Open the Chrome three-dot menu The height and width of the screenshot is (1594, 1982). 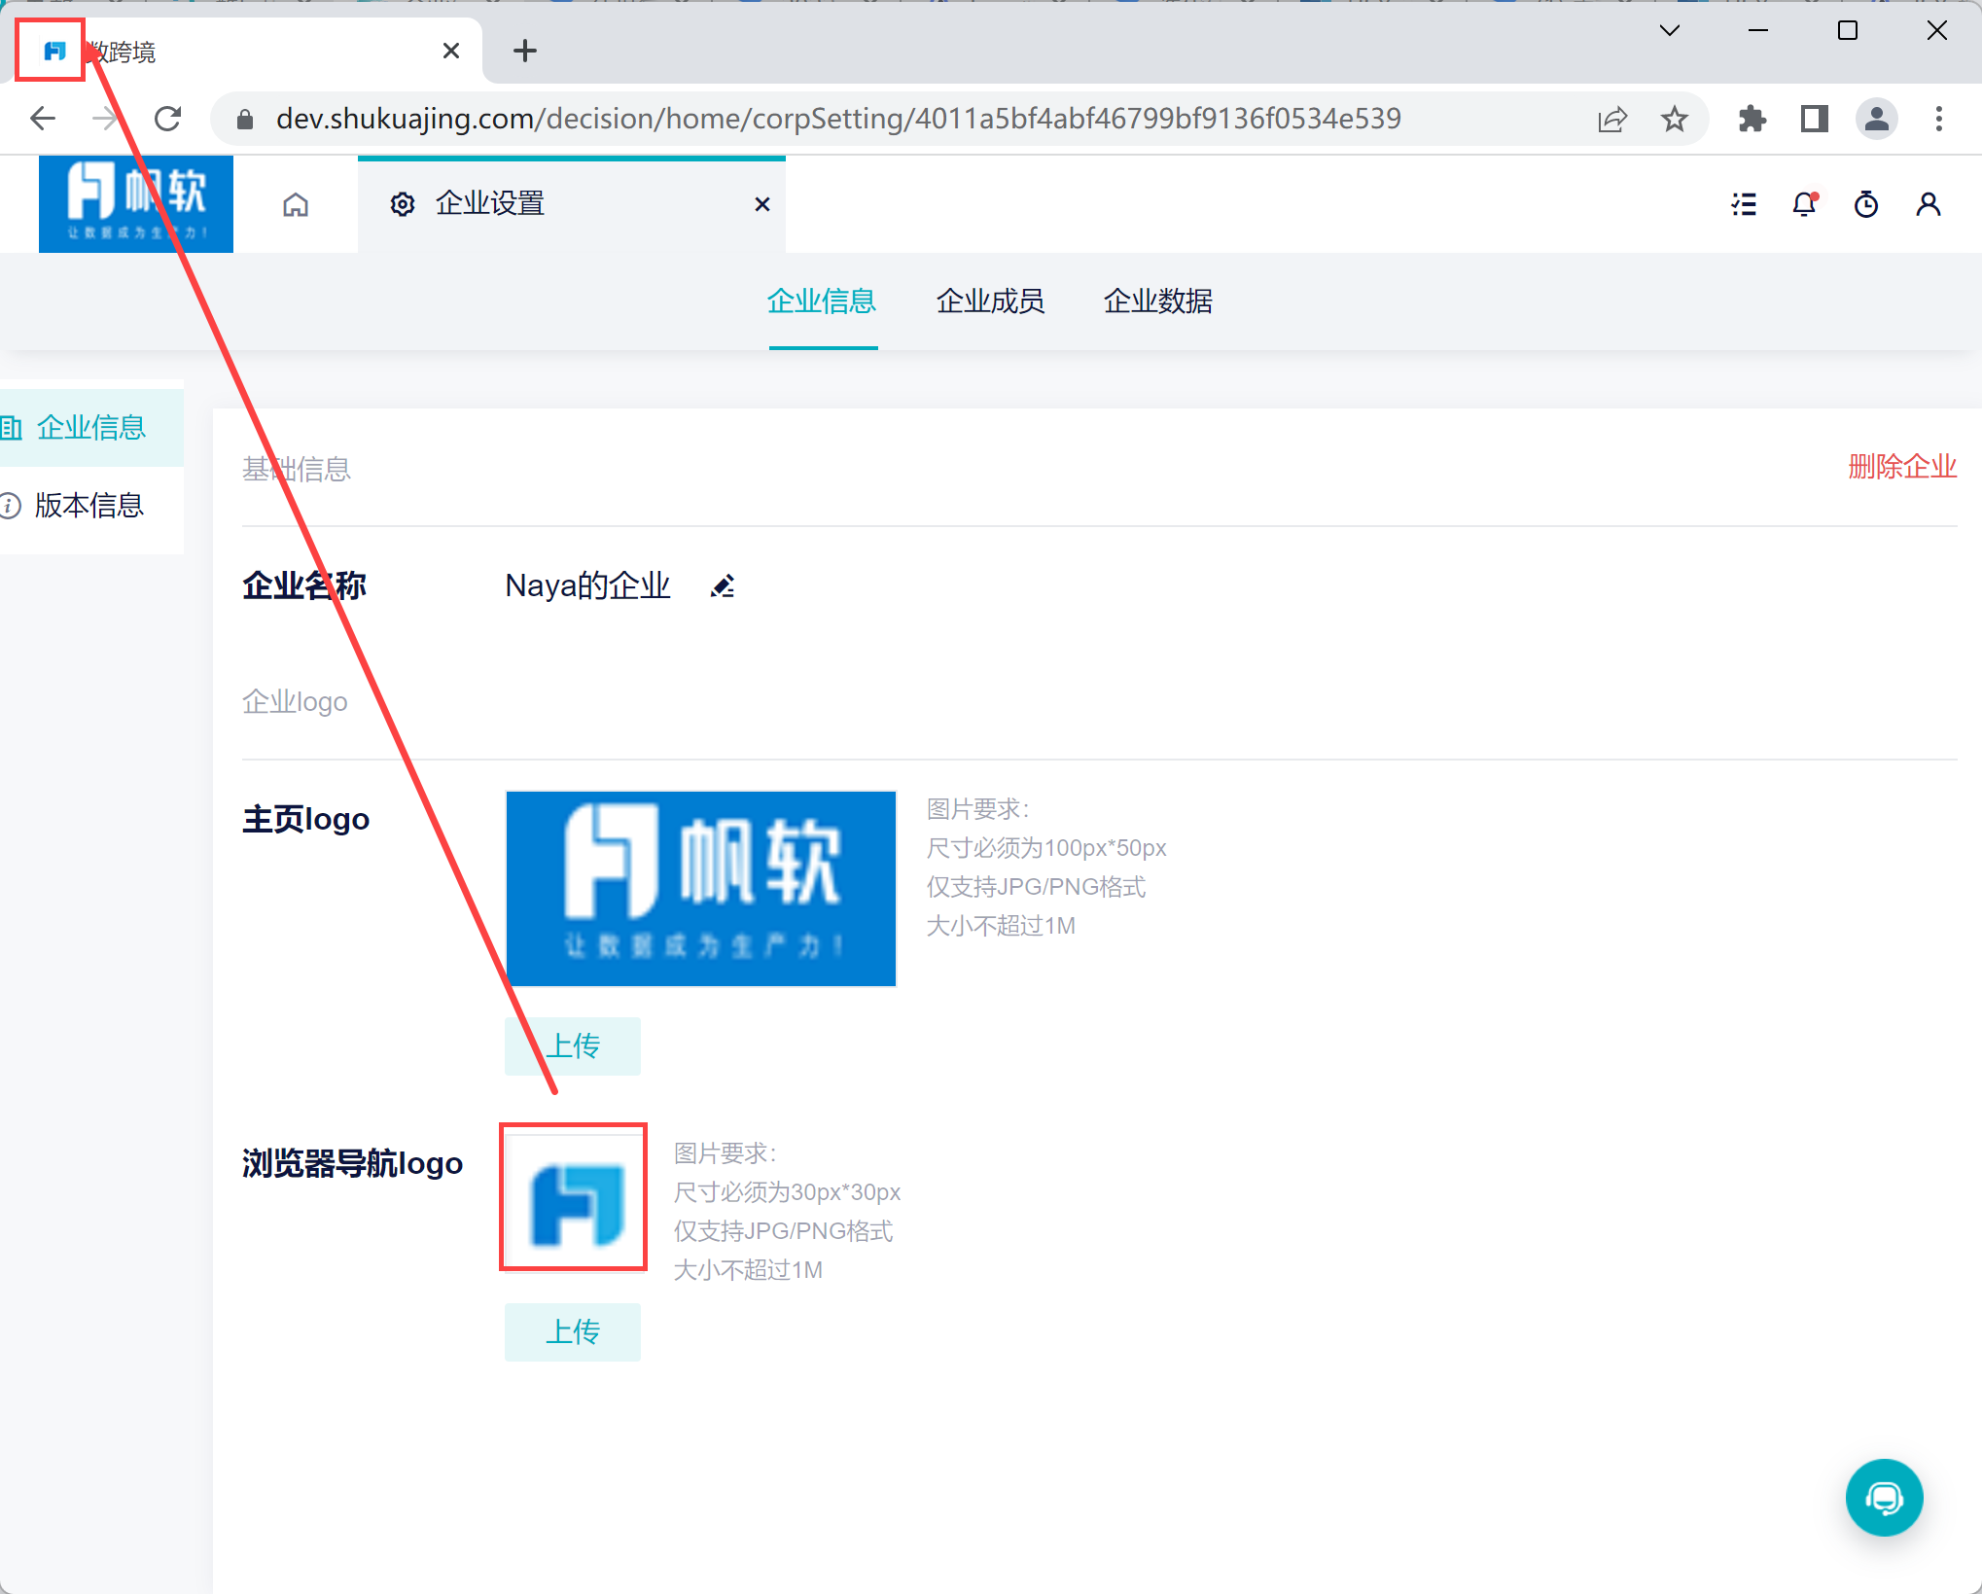[x=1938, y=119]
